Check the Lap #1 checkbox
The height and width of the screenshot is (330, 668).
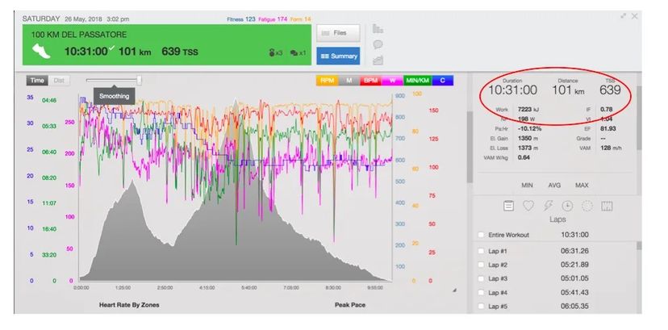(x=481, y=251)
